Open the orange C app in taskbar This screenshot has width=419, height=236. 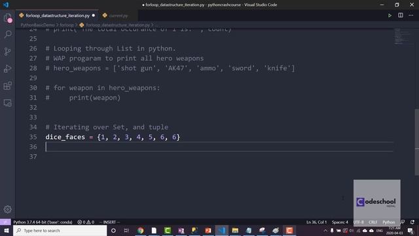pyautogui.click(x=289, y=230)
